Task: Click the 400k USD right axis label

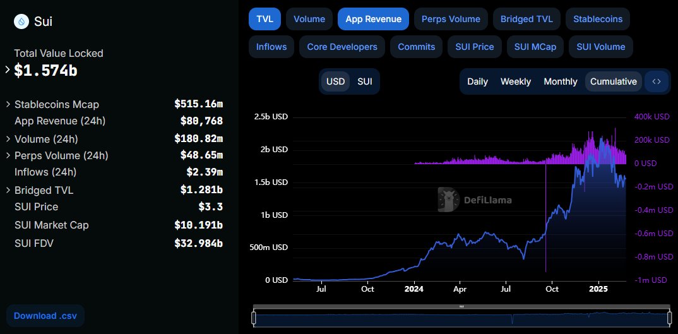Action: [651, 116]
